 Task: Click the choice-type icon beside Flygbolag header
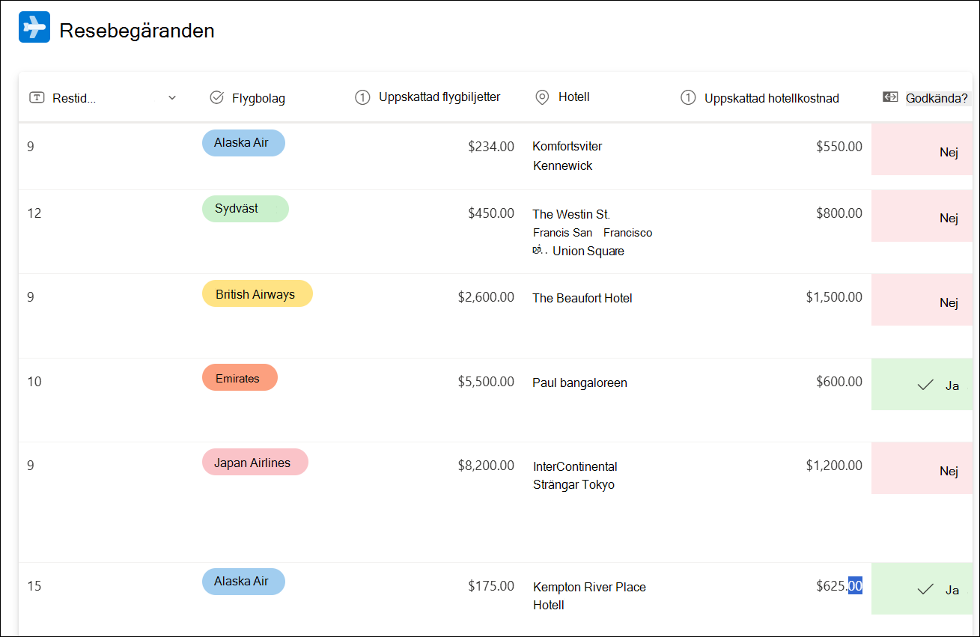point(217,97)
